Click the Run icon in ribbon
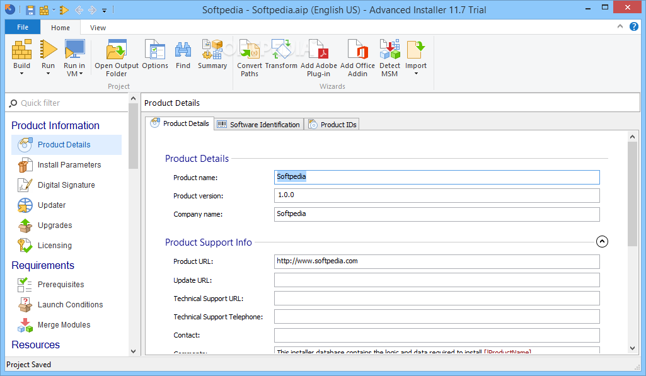Screen dimensions: 646x376 coord(48,50)
